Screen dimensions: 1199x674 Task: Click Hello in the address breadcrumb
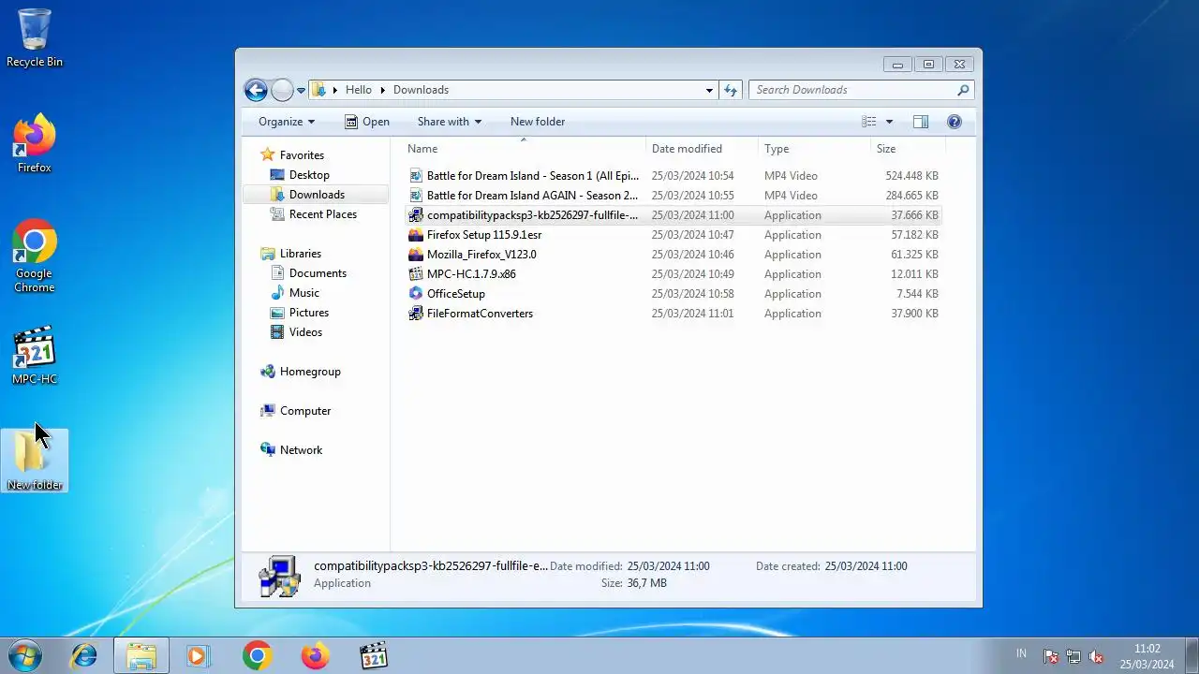pos(359,90)
